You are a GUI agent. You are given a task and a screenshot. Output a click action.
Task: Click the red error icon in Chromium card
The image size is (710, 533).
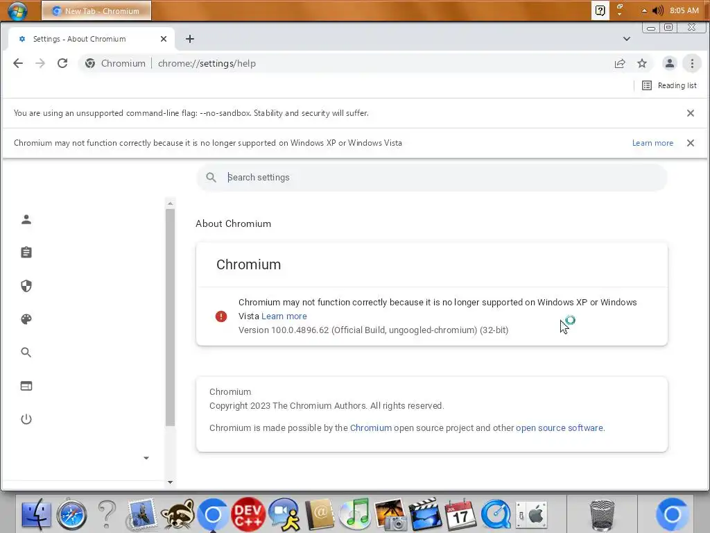(221, 316)
